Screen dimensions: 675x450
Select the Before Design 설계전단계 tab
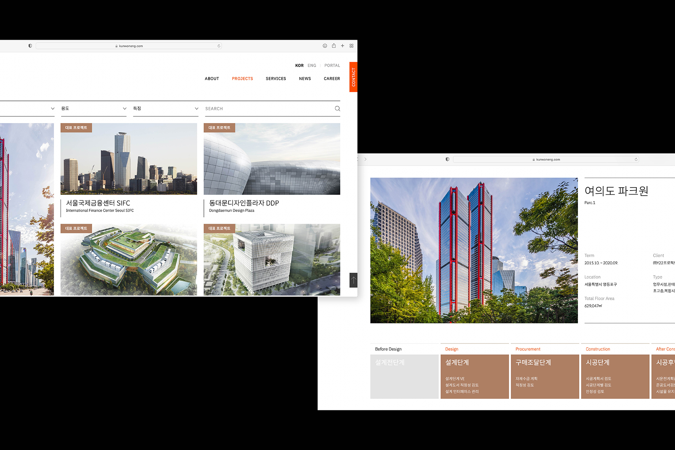(x=404, y=371)
